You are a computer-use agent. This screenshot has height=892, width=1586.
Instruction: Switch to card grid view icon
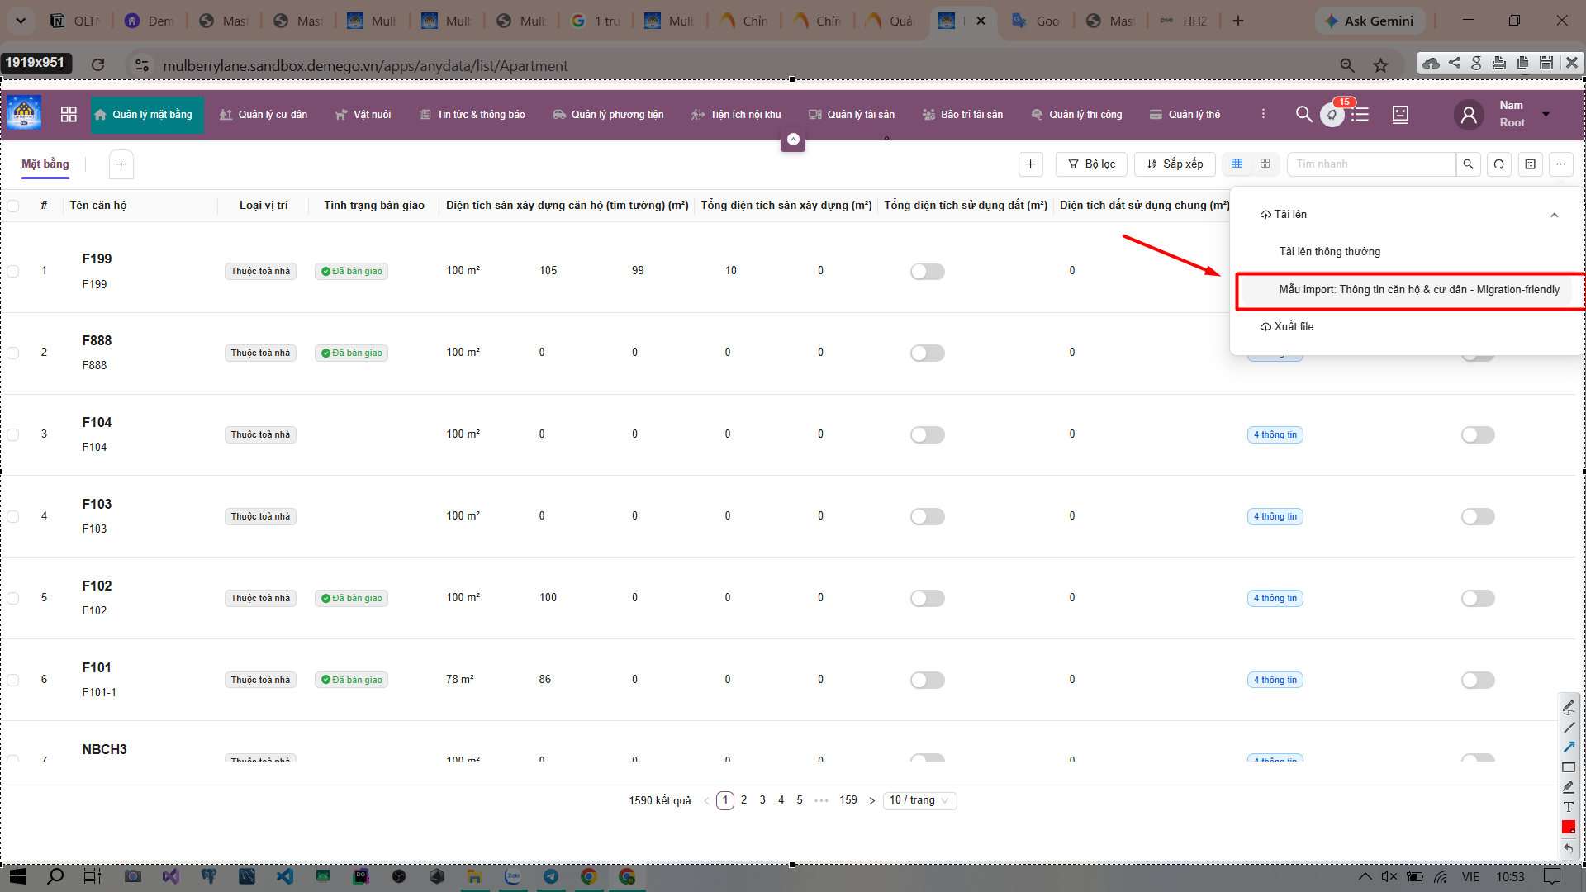click(1265, 164)
